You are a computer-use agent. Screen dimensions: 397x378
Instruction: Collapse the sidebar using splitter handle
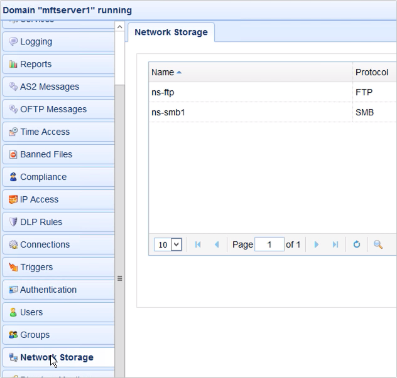click(119, 278)
